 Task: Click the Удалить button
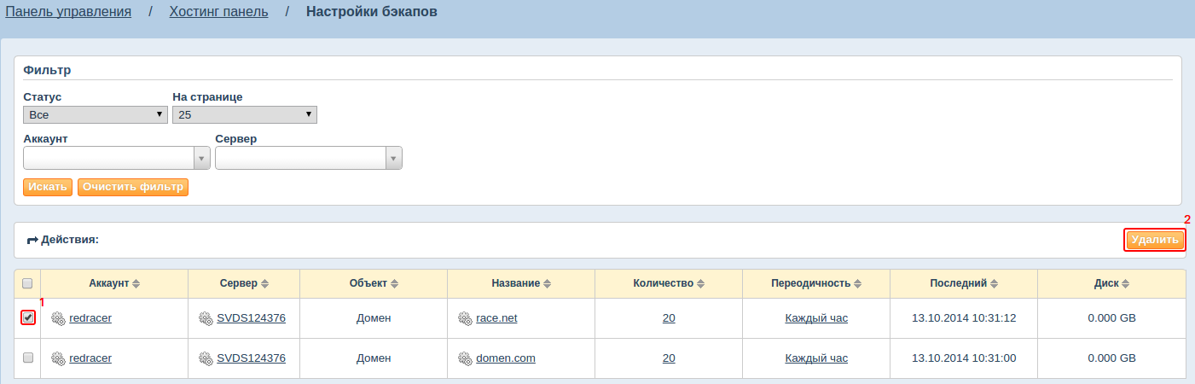[1155, 240]
